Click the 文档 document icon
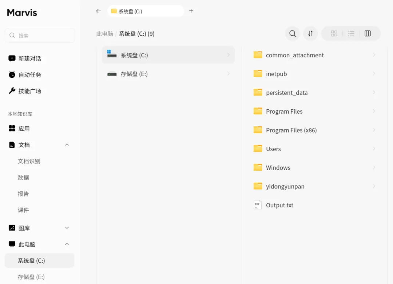393x284 pixels. pos(12,145)
